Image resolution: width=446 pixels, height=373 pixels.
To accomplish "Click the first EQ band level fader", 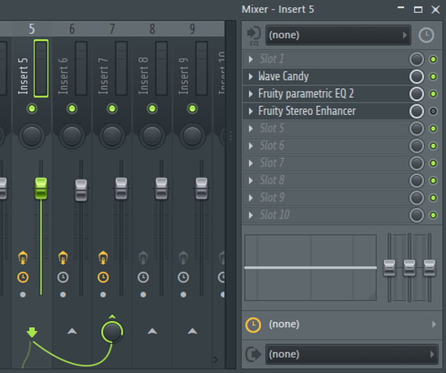I will point(389,268).
